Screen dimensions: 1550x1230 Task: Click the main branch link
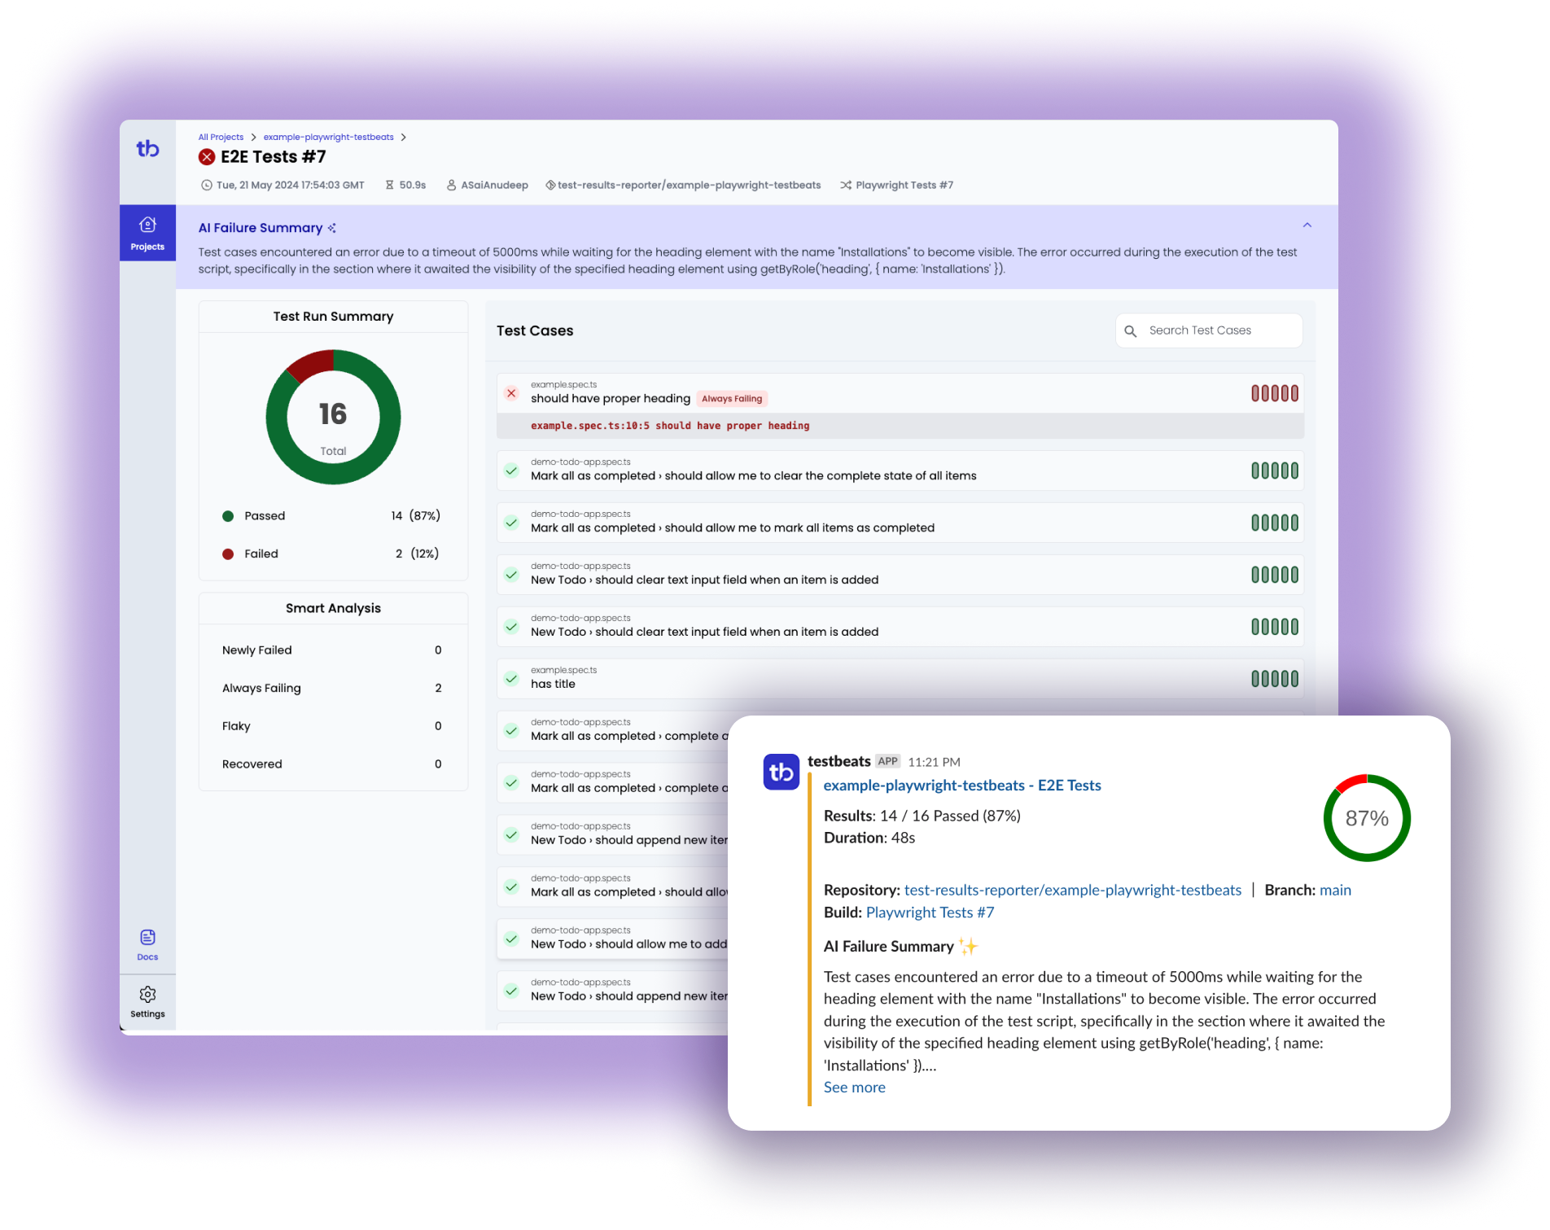click(1335, 891)
